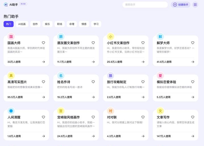
Task: Open the hamburger menu in top right
Action: click(x=195, y=5)
